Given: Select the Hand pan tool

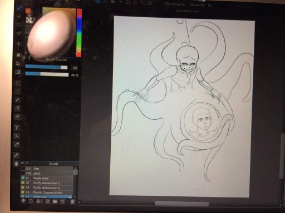Looking at the screenshot, I should pos(17,164).
